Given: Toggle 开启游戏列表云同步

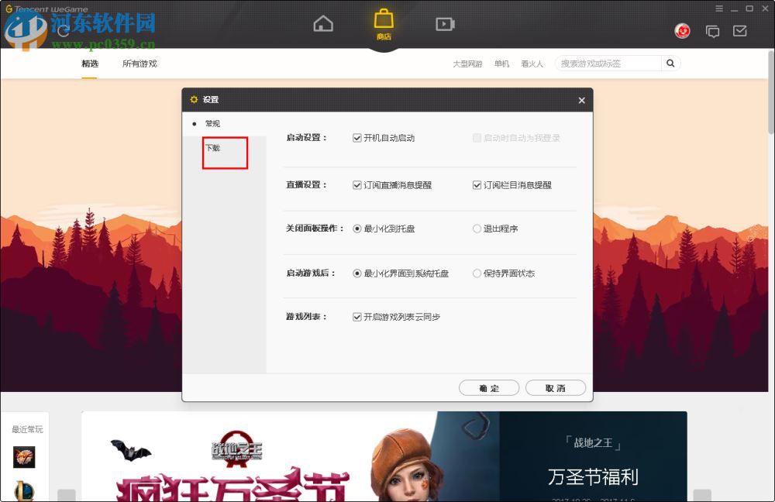Looking at the screenshot, I should coord(356,317).
